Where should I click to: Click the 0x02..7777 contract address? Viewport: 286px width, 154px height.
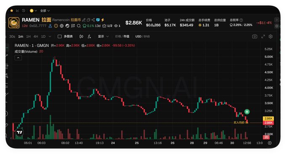[x=38, y=26]
